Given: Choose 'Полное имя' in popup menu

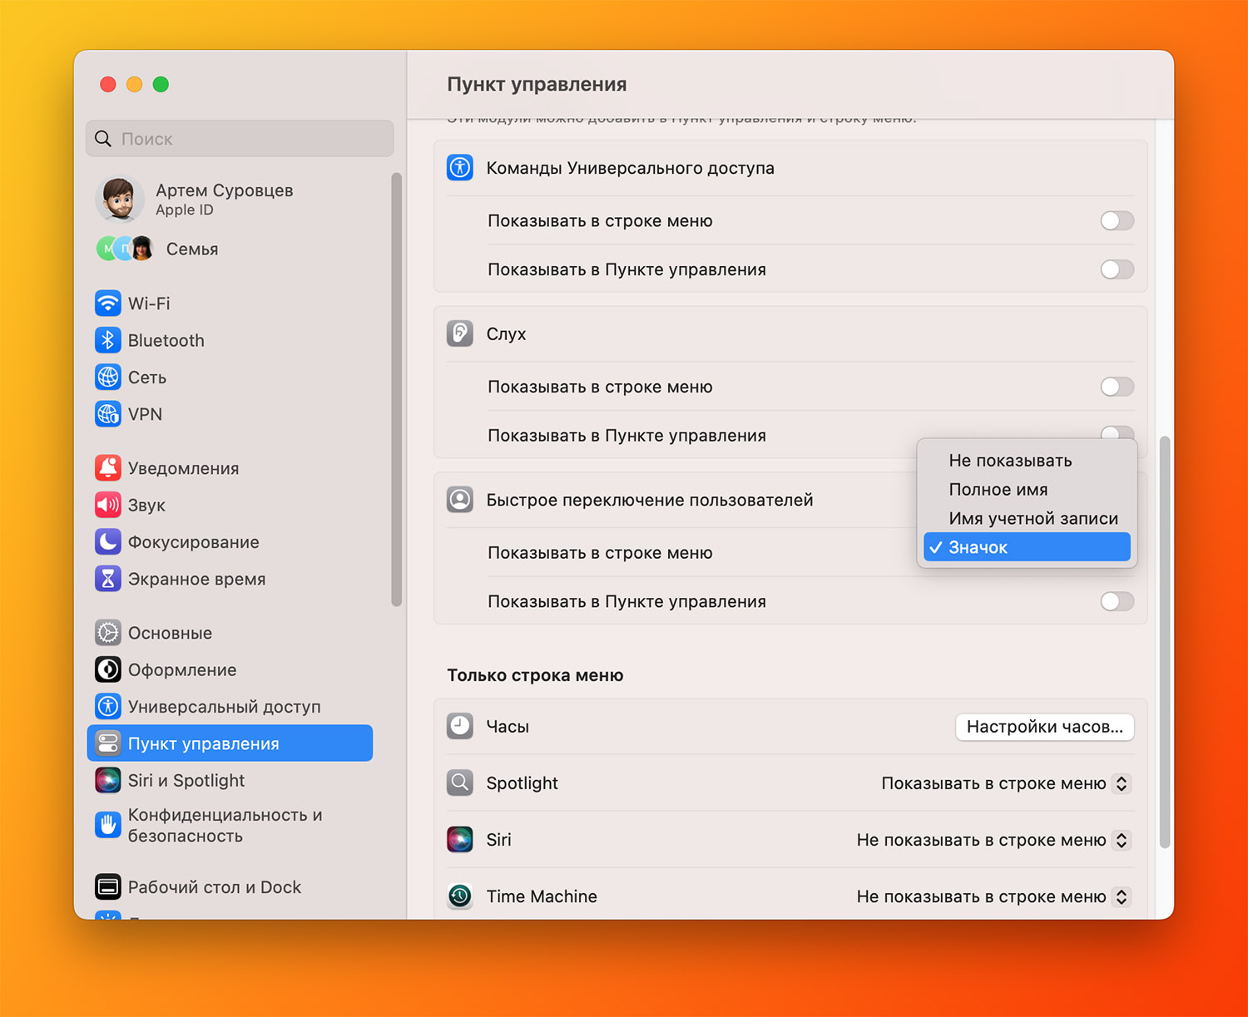Looking at the screenshot, I should [998, 490].
